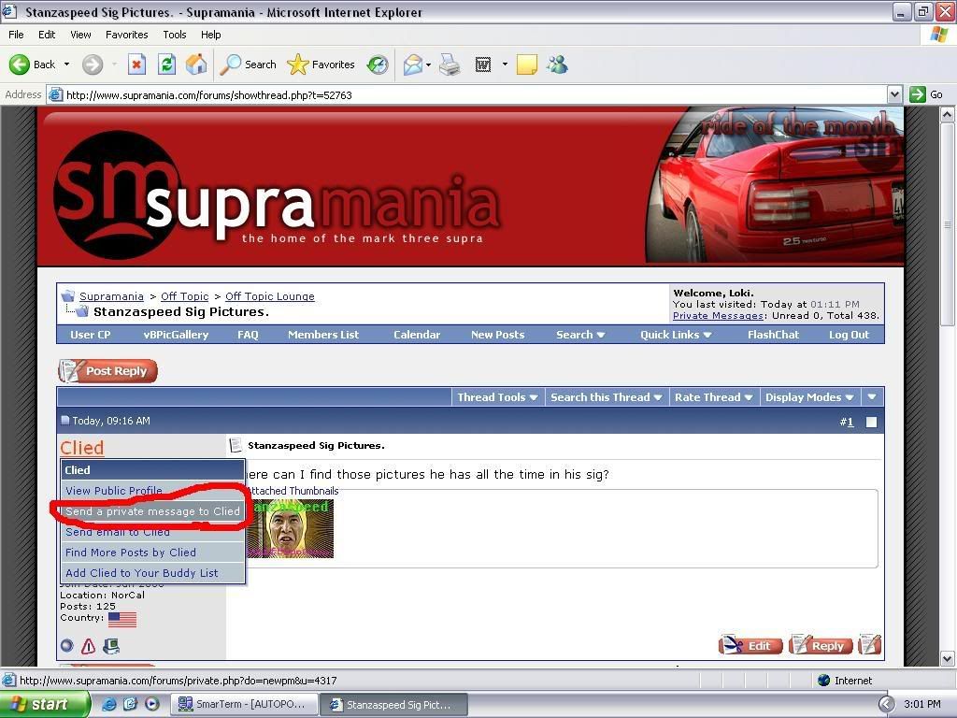The height and width of the screenshot is (718, 957).
Task: Open the Favorites menu
Action: tap(126, 35)
